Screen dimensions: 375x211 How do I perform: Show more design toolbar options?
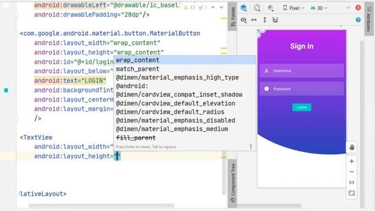(x=348, y=8)
